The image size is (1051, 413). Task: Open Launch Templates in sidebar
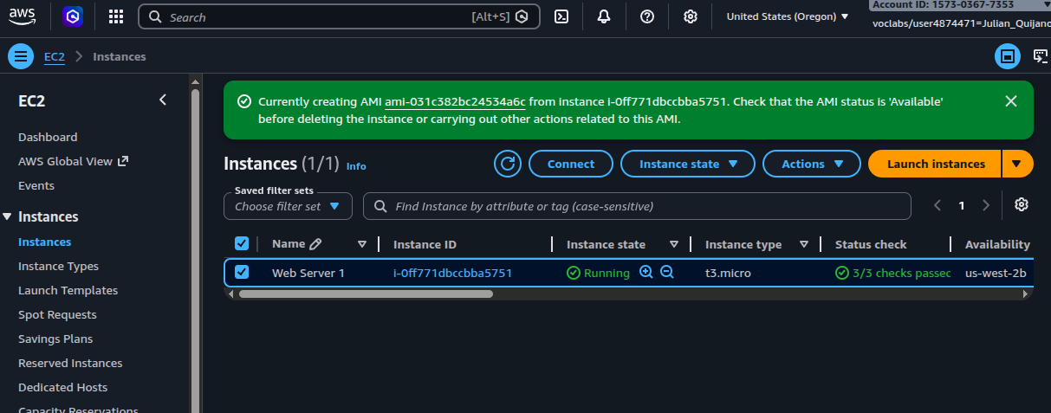(68, 290)
